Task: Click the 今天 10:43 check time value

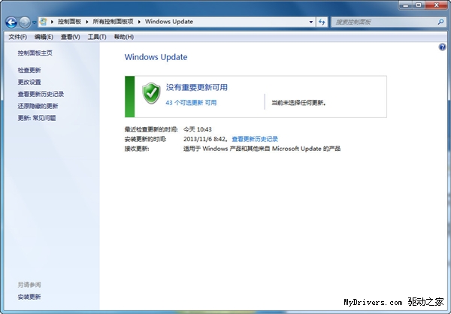Action: click(x=197, y=129)
